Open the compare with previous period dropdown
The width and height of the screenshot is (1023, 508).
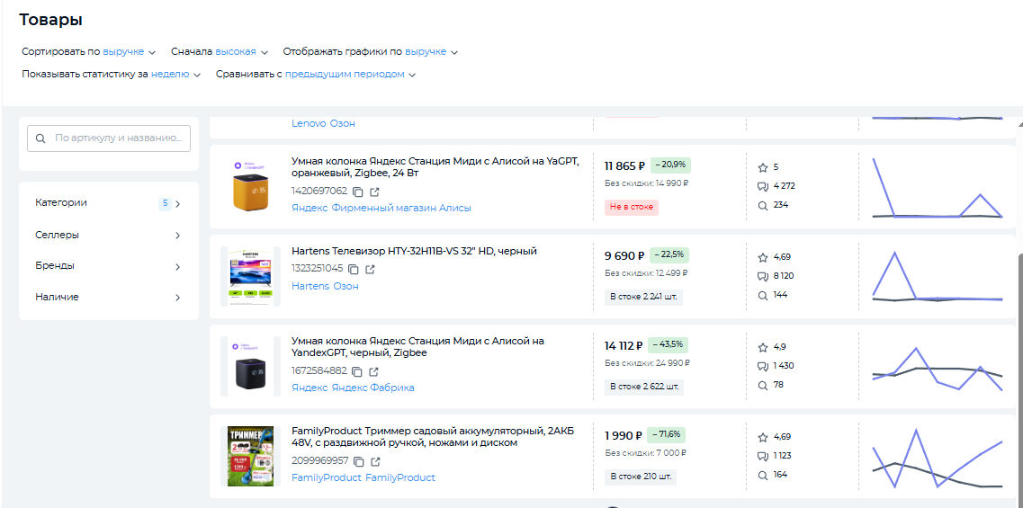349,75
